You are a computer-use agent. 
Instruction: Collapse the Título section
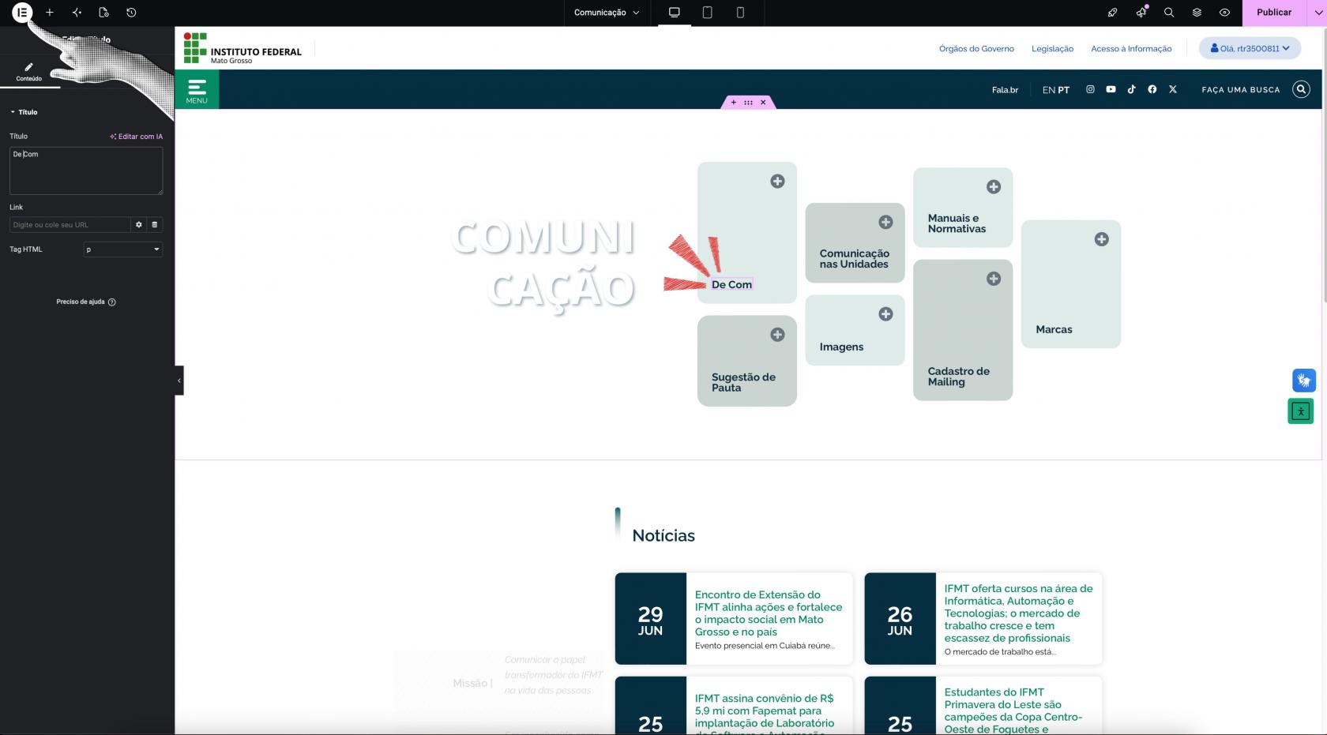coord(24,112)
